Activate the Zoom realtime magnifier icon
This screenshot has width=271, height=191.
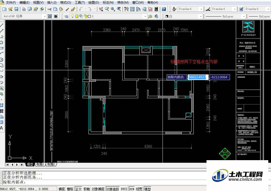tap(107, 9)
